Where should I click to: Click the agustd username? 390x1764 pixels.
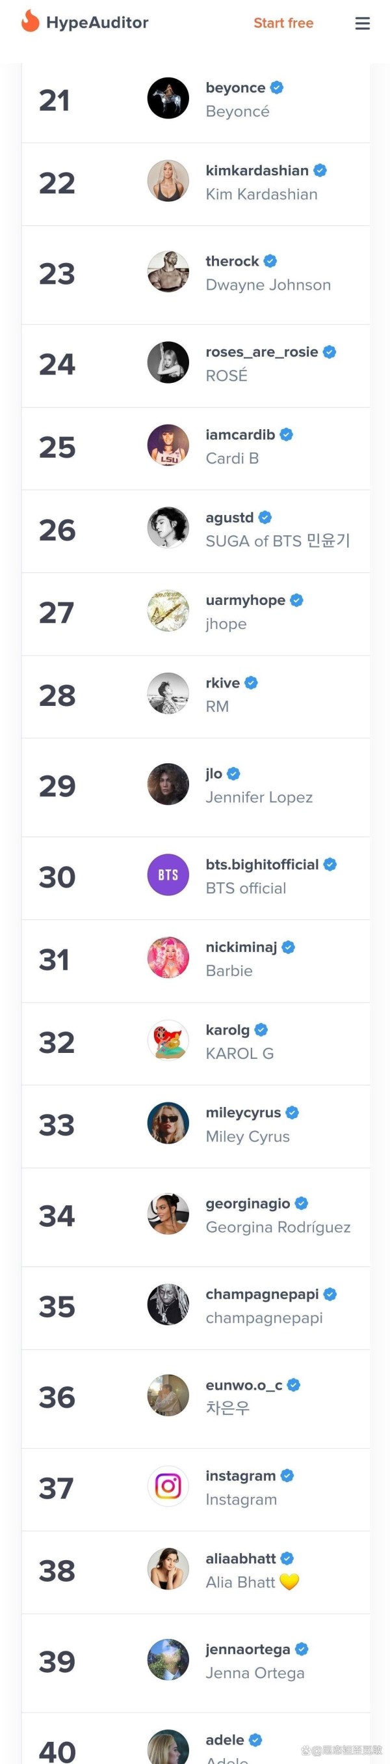[229, 518]
